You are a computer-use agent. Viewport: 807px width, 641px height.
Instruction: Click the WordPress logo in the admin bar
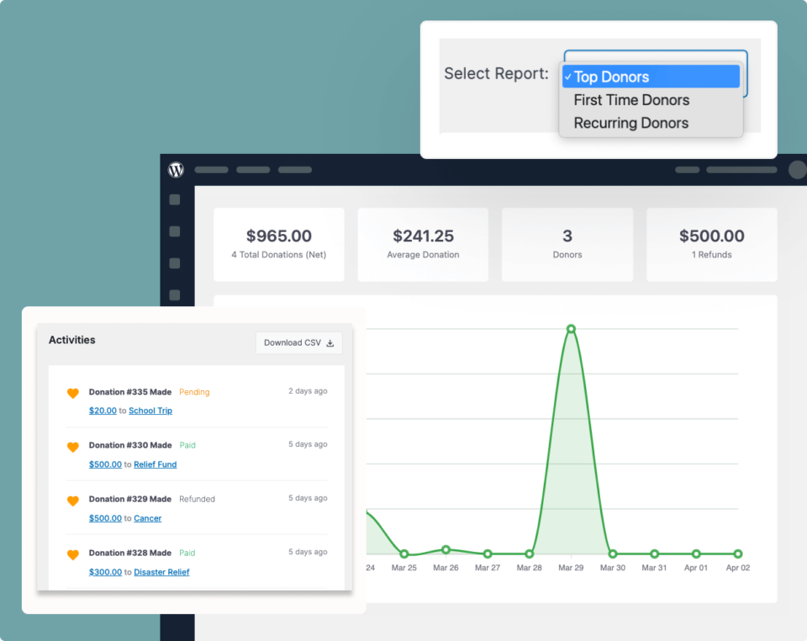(175, 169)
